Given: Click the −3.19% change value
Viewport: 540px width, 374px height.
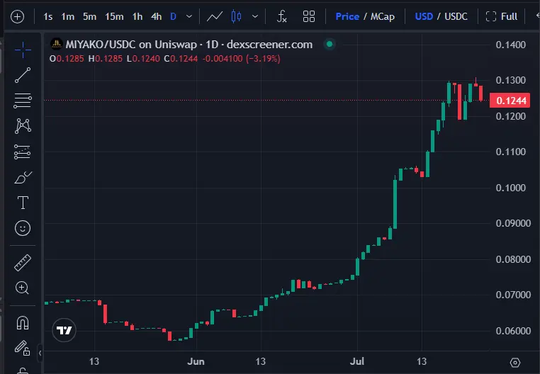Looking at the screenshot, I should pos(263,59).
